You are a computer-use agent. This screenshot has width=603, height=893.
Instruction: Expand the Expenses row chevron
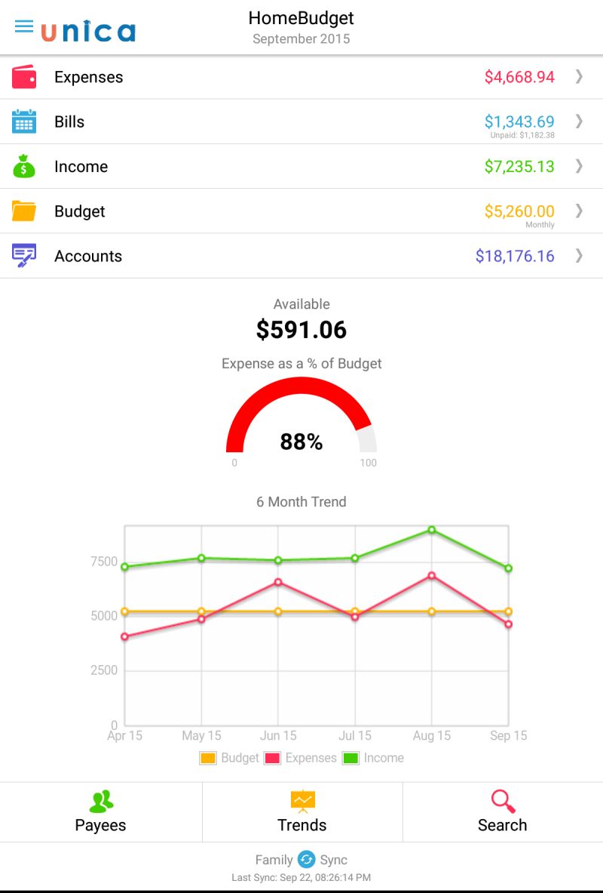click(579, 76)
